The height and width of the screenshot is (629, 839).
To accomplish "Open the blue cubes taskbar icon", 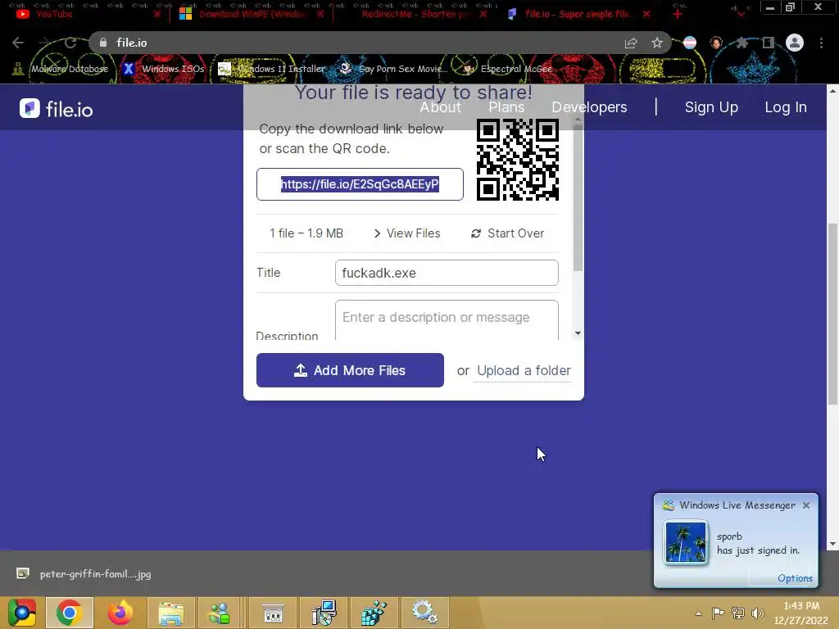I will (374, 613).
